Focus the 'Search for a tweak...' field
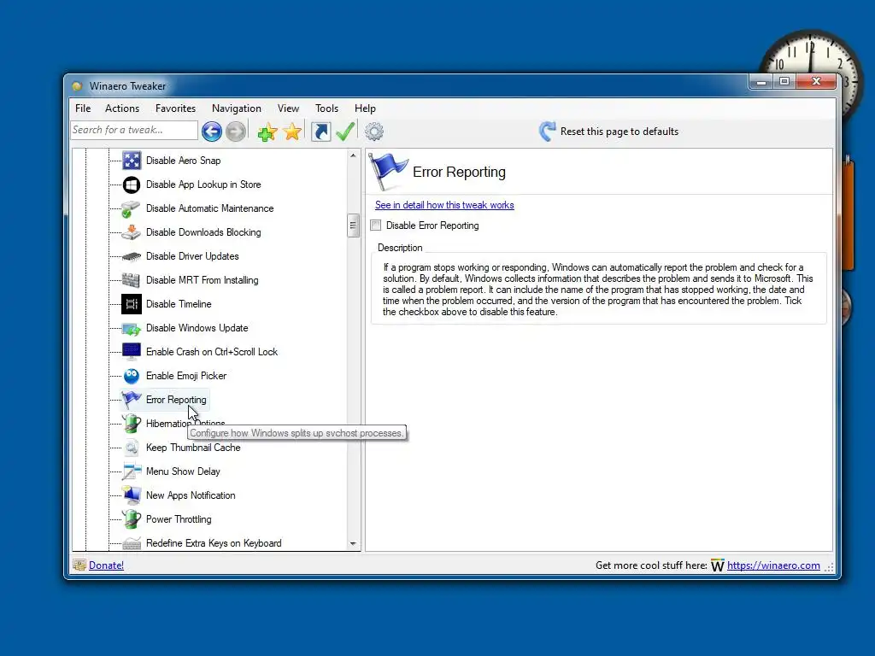 (x=134, y=130)
